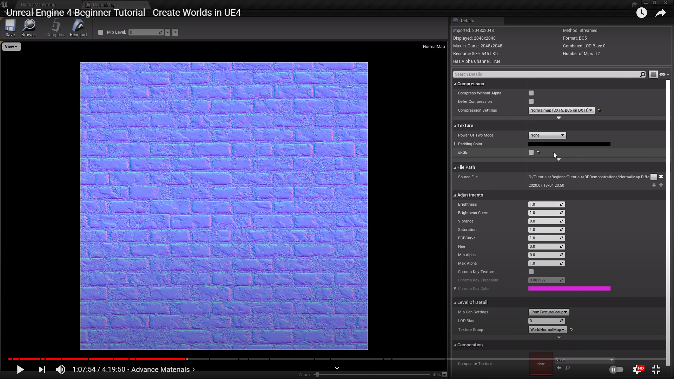The height and width of the screenshot is (379, 674).
Task: Mute the video volume
Action: click(60, 370)
